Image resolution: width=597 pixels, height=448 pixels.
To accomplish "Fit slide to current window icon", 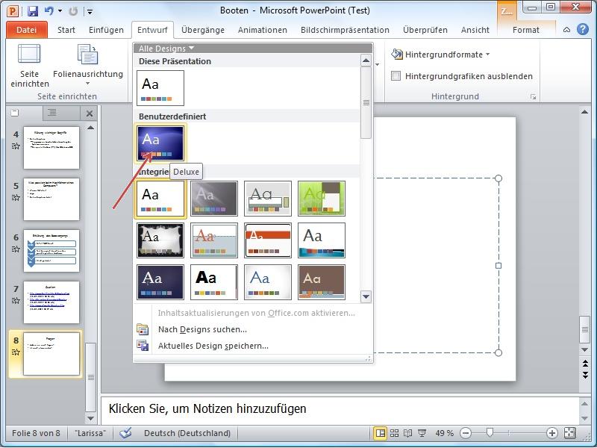I will 570,433.
